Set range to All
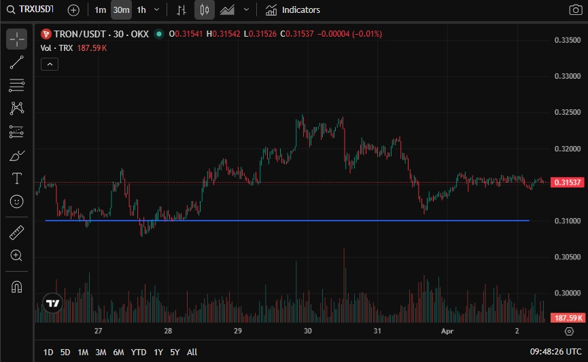 point(192,352)
